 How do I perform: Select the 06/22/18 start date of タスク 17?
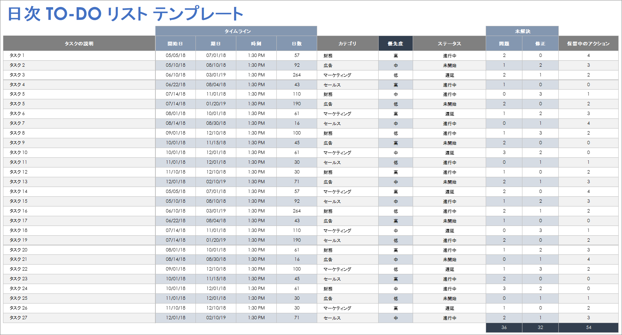coord(175,221)
